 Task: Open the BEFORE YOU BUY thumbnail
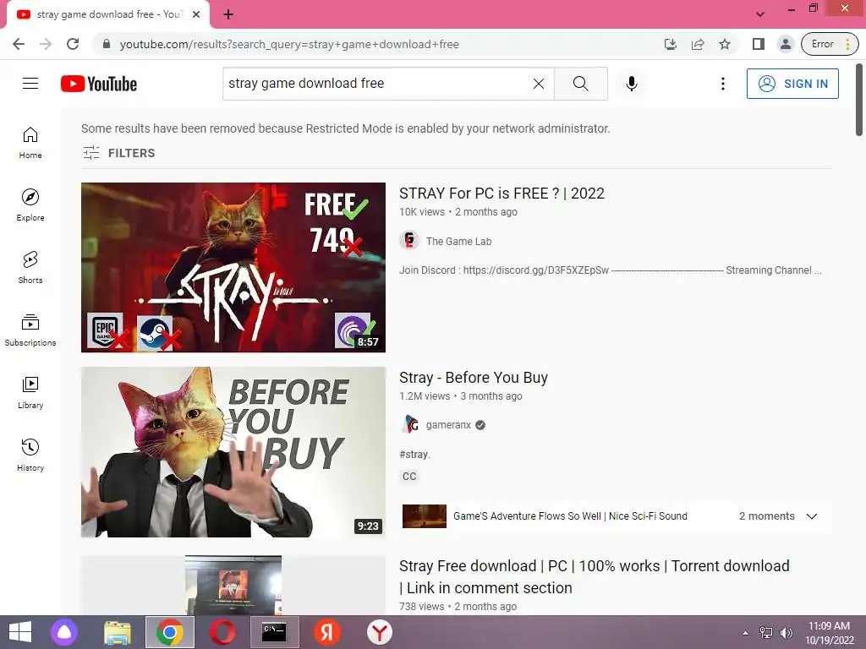point(233,452)
